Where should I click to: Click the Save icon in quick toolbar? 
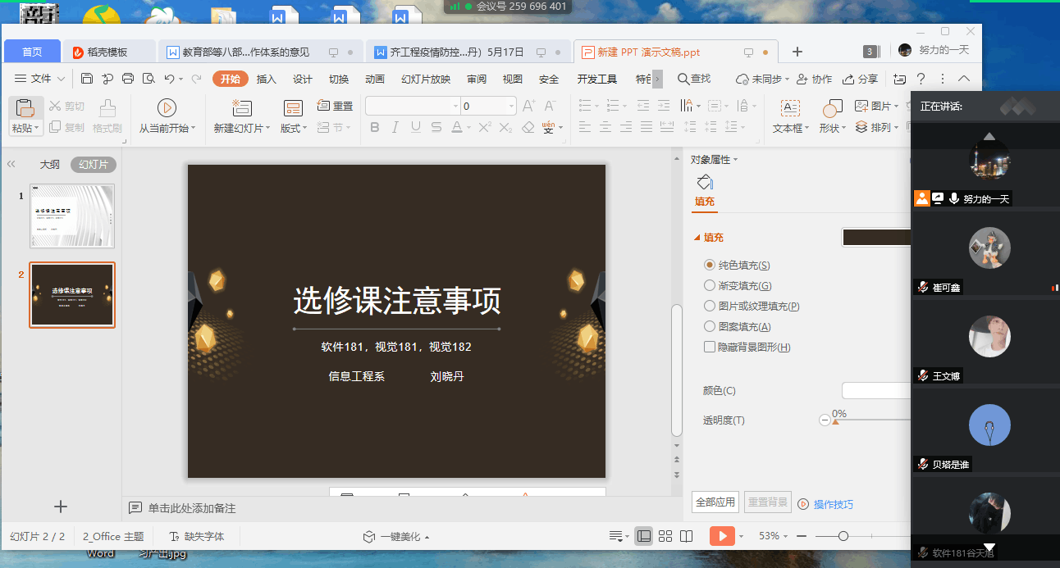(87, 79)
